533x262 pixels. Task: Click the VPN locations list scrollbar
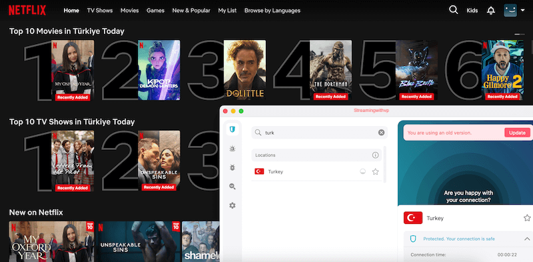click(385, 165)
